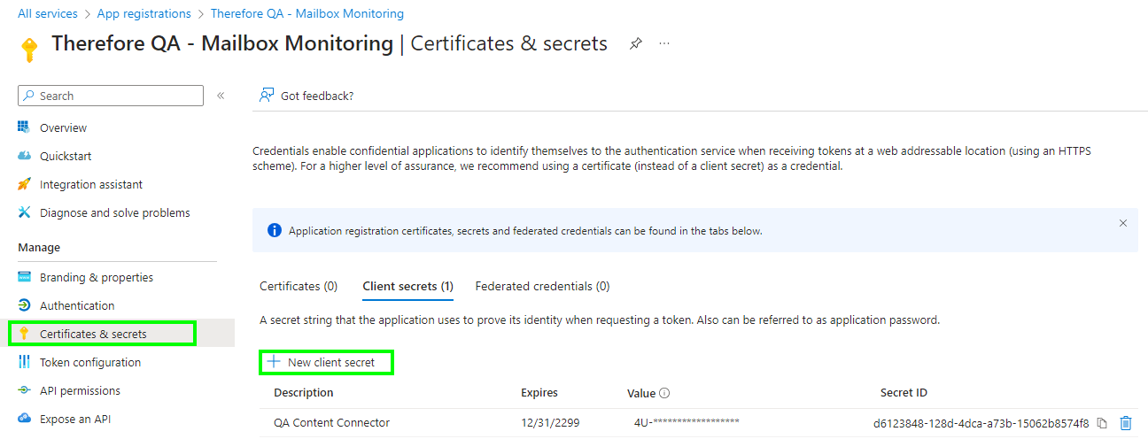This screenshot has width=1148, height=439.
Task: Switch to the Certificates (0) tab
Action: 299,286
